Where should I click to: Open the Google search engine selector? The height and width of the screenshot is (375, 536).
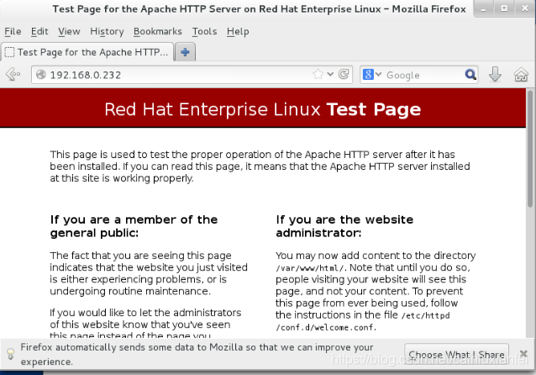point(372,74)
